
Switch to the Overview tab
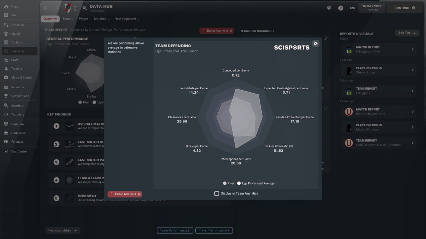(x=50, y=19)
